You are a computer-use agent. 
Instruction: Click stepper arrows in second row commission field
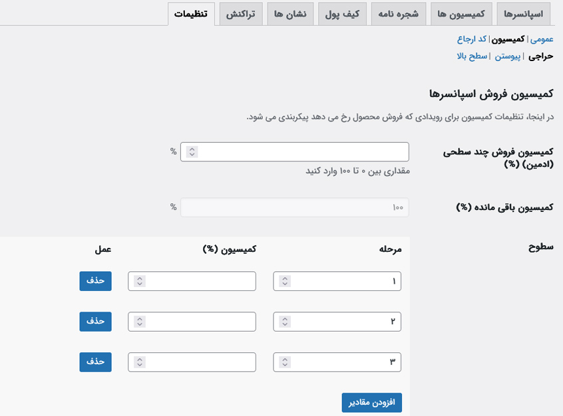tap(140, 322)
